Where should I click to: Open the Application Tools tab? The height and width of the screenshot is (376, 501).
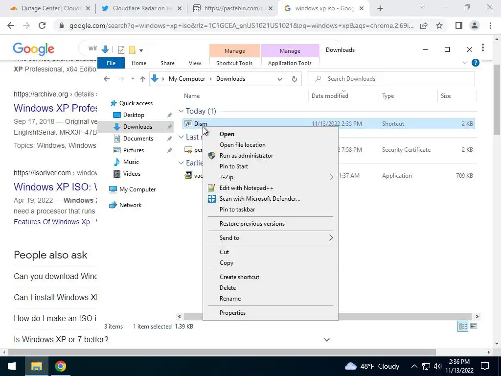(290, 63)
